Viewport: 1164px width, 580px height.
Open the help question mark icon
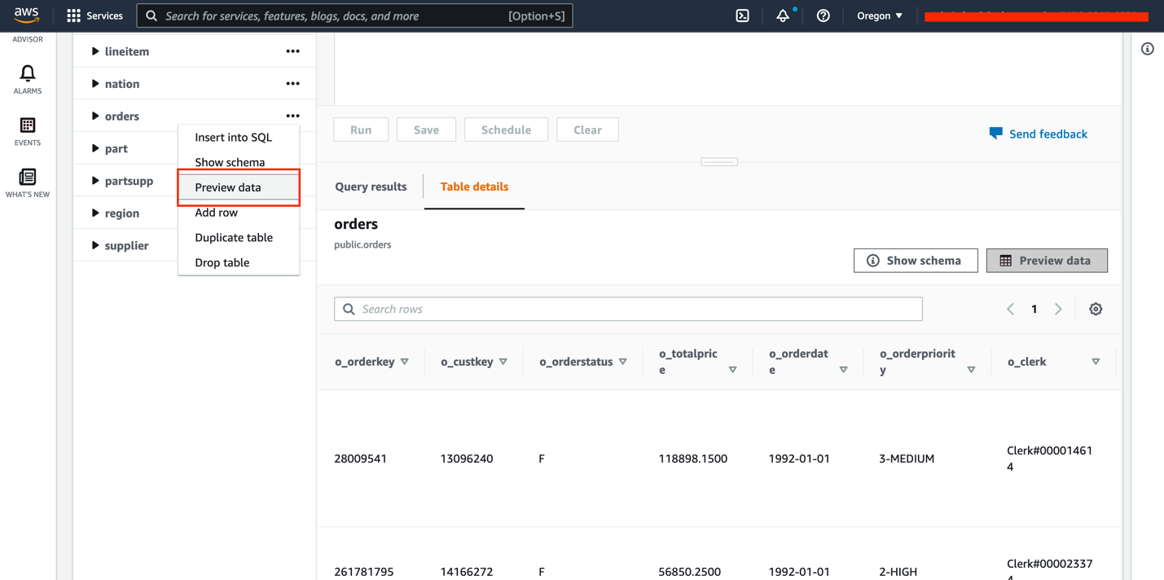click(823, 15)
